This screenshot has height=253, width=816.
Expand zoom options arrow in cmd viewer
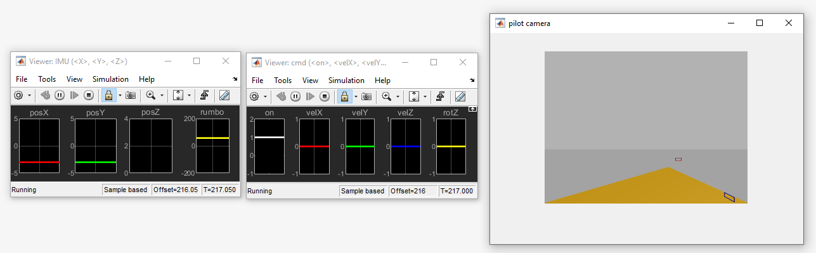(x=398, y=97)
